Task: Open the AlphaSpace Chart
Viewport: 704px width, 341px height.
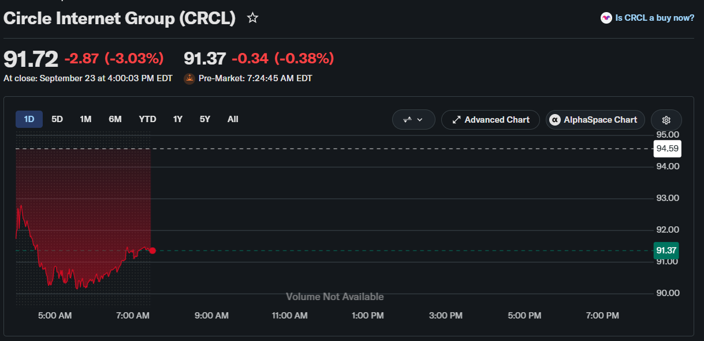Action: coord(595,120)
